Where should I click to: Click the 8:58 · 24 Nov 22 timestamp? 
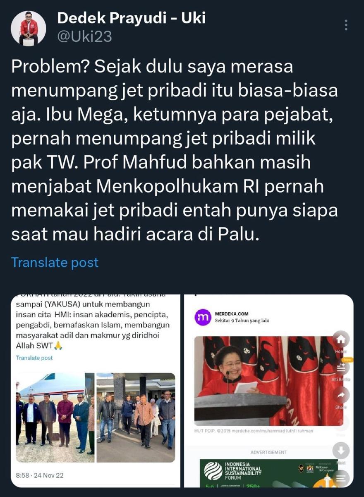(40, 475)
